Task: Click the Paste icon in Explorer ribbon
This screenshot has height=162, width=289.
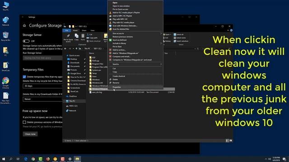Action: coord(83,36)
